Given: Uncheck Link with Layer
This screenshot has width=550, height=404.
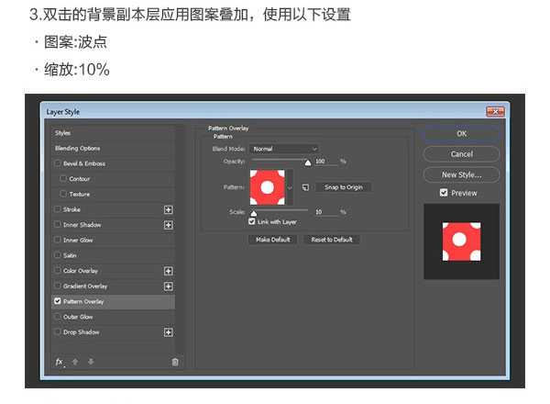Looking at the screenshot, I should (252, 221).
